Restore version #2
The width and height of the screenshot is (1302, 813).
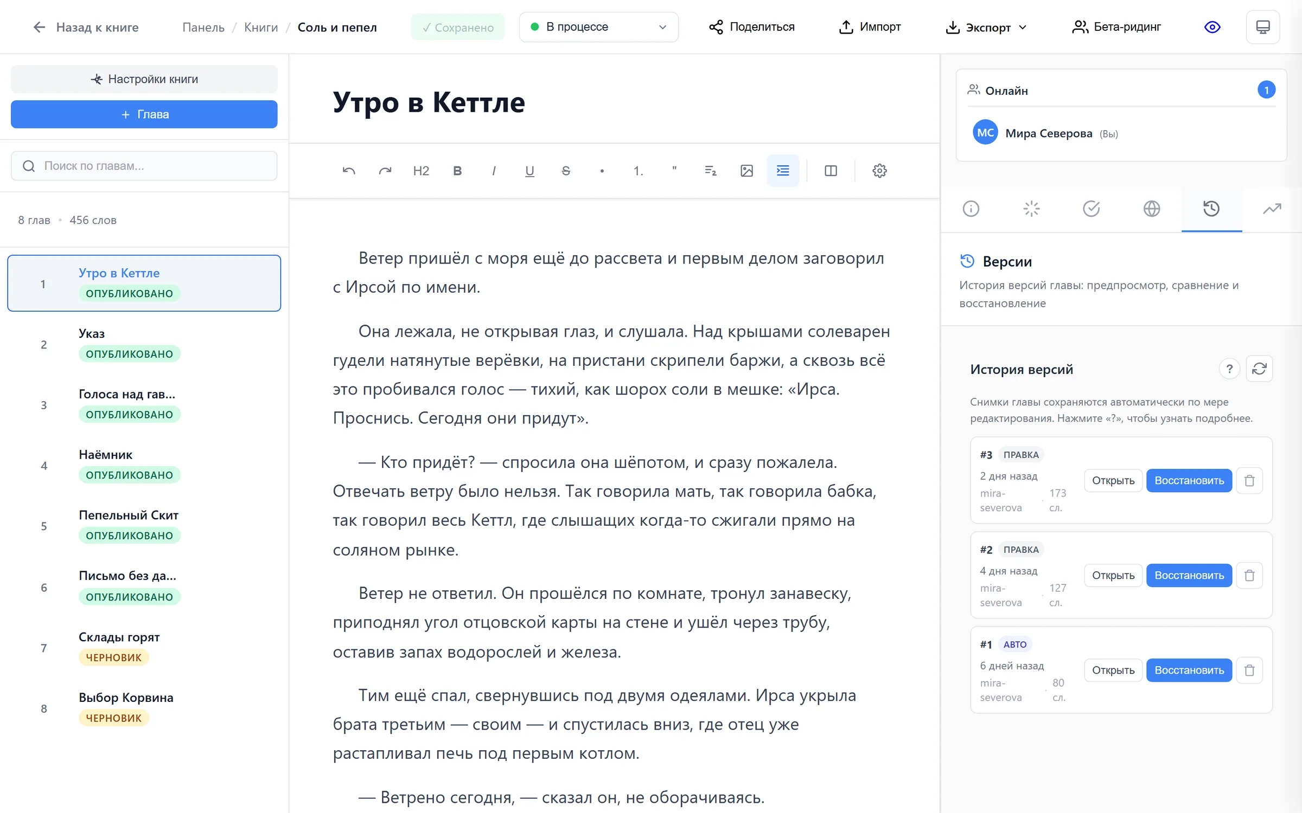[1189, 576]
